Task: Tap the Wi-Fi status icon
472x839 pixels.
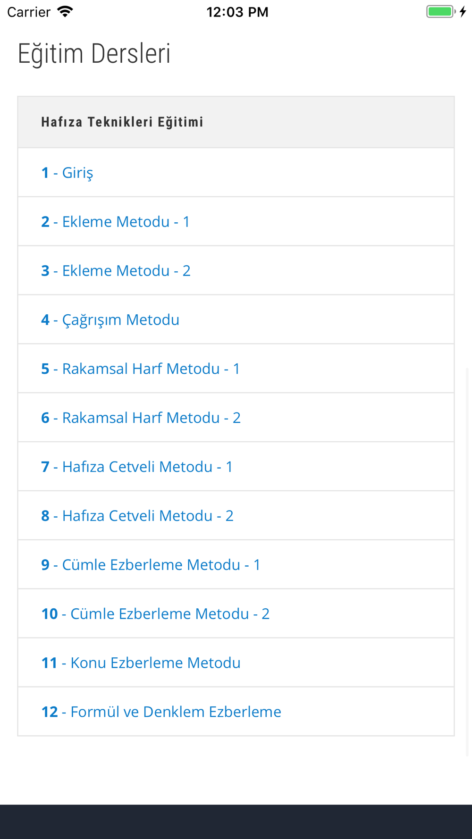Action: tap(65, 12)
